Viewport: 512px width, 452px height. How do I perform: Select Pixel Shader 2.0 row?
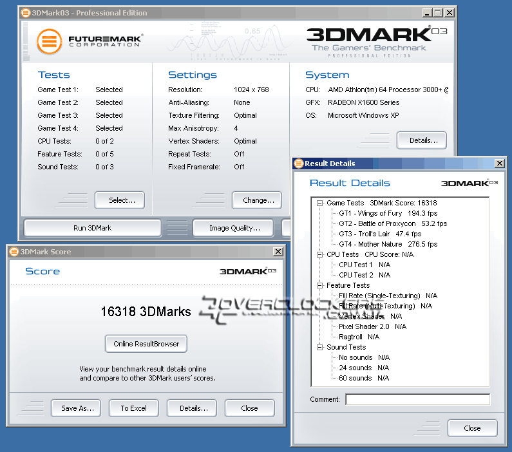point(373,326)
